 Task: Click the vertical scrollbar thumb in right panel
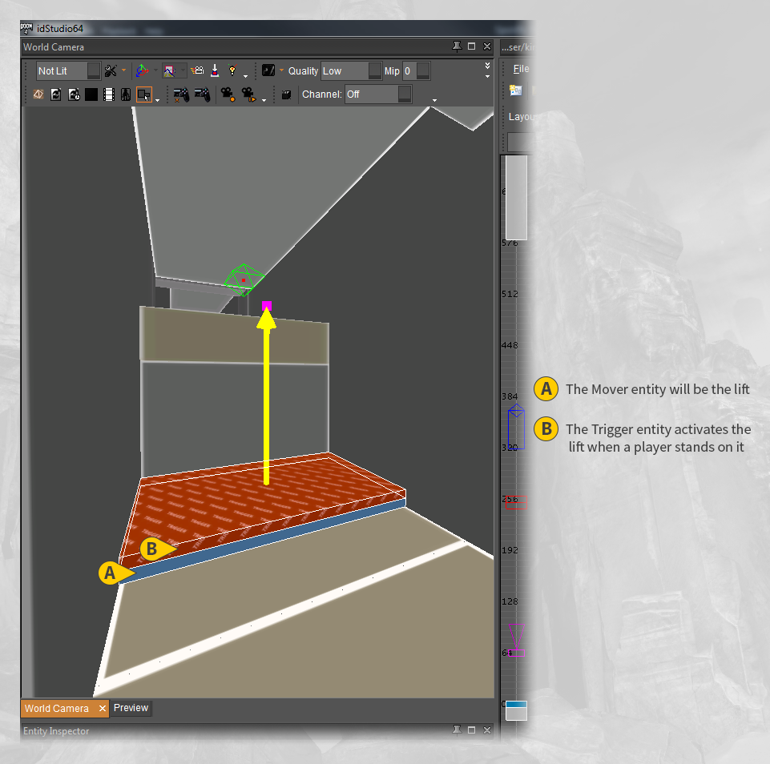coord(516,197)
